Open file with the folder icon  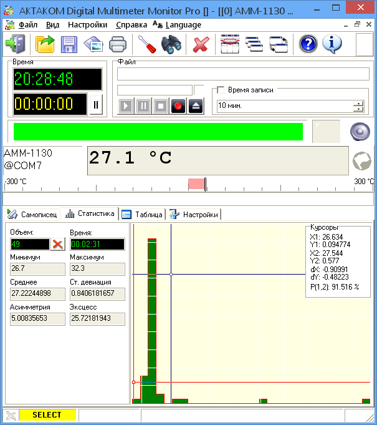(x=45, y=44)
